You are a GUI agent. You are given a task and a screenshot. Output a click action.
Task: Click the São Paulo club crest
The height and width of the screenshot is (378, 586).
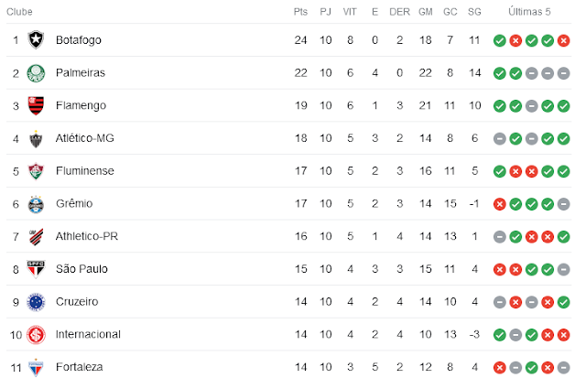[36, 269]
